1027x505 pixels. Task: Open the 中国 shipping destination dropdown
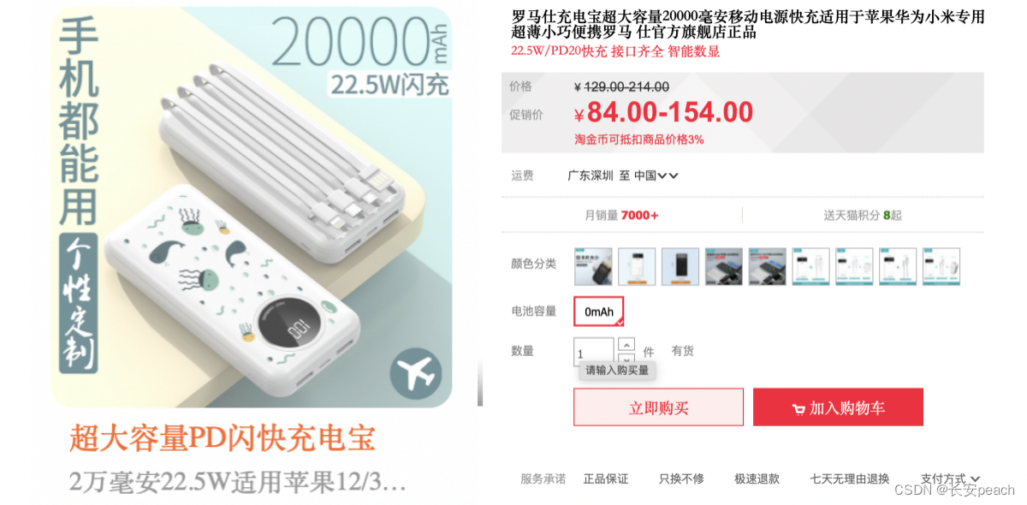[656, 175]
